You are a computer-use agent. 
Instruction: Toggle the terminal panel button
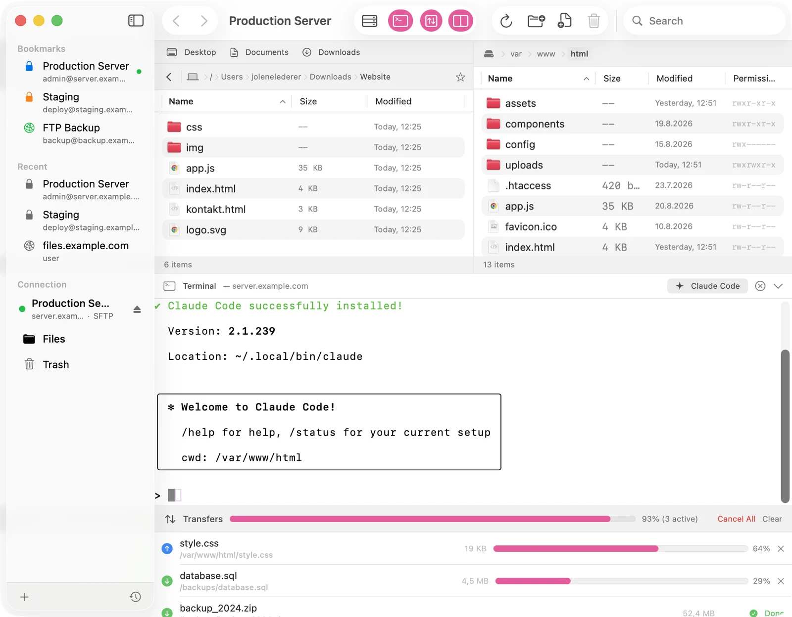(400, 21)
